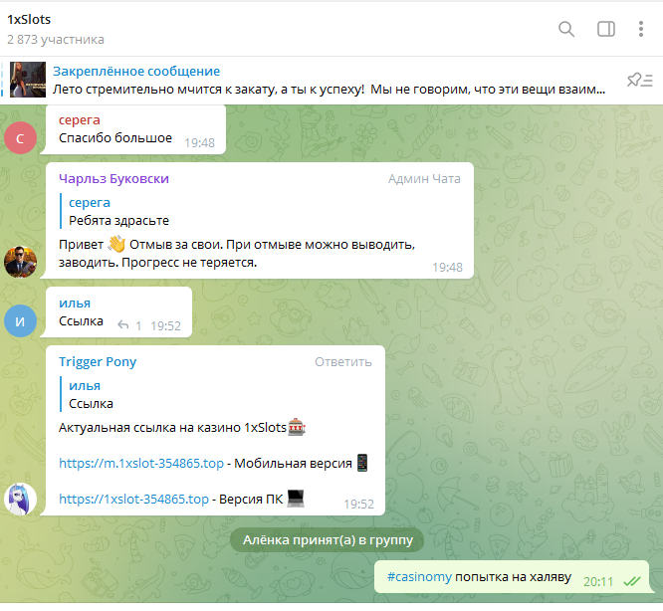Click the waving hand emoji after 'Привет'

tap(116, 244)
